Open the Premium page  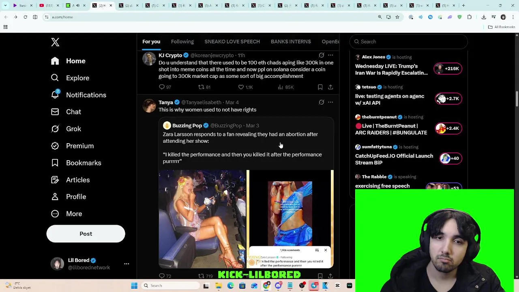click(72, 146)
